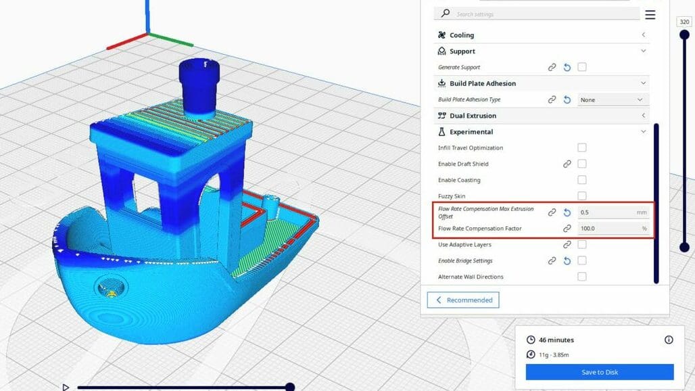Reset the Generate Support setting
Viewport: 695px width, 391px height.
click(x=567, y=68)
